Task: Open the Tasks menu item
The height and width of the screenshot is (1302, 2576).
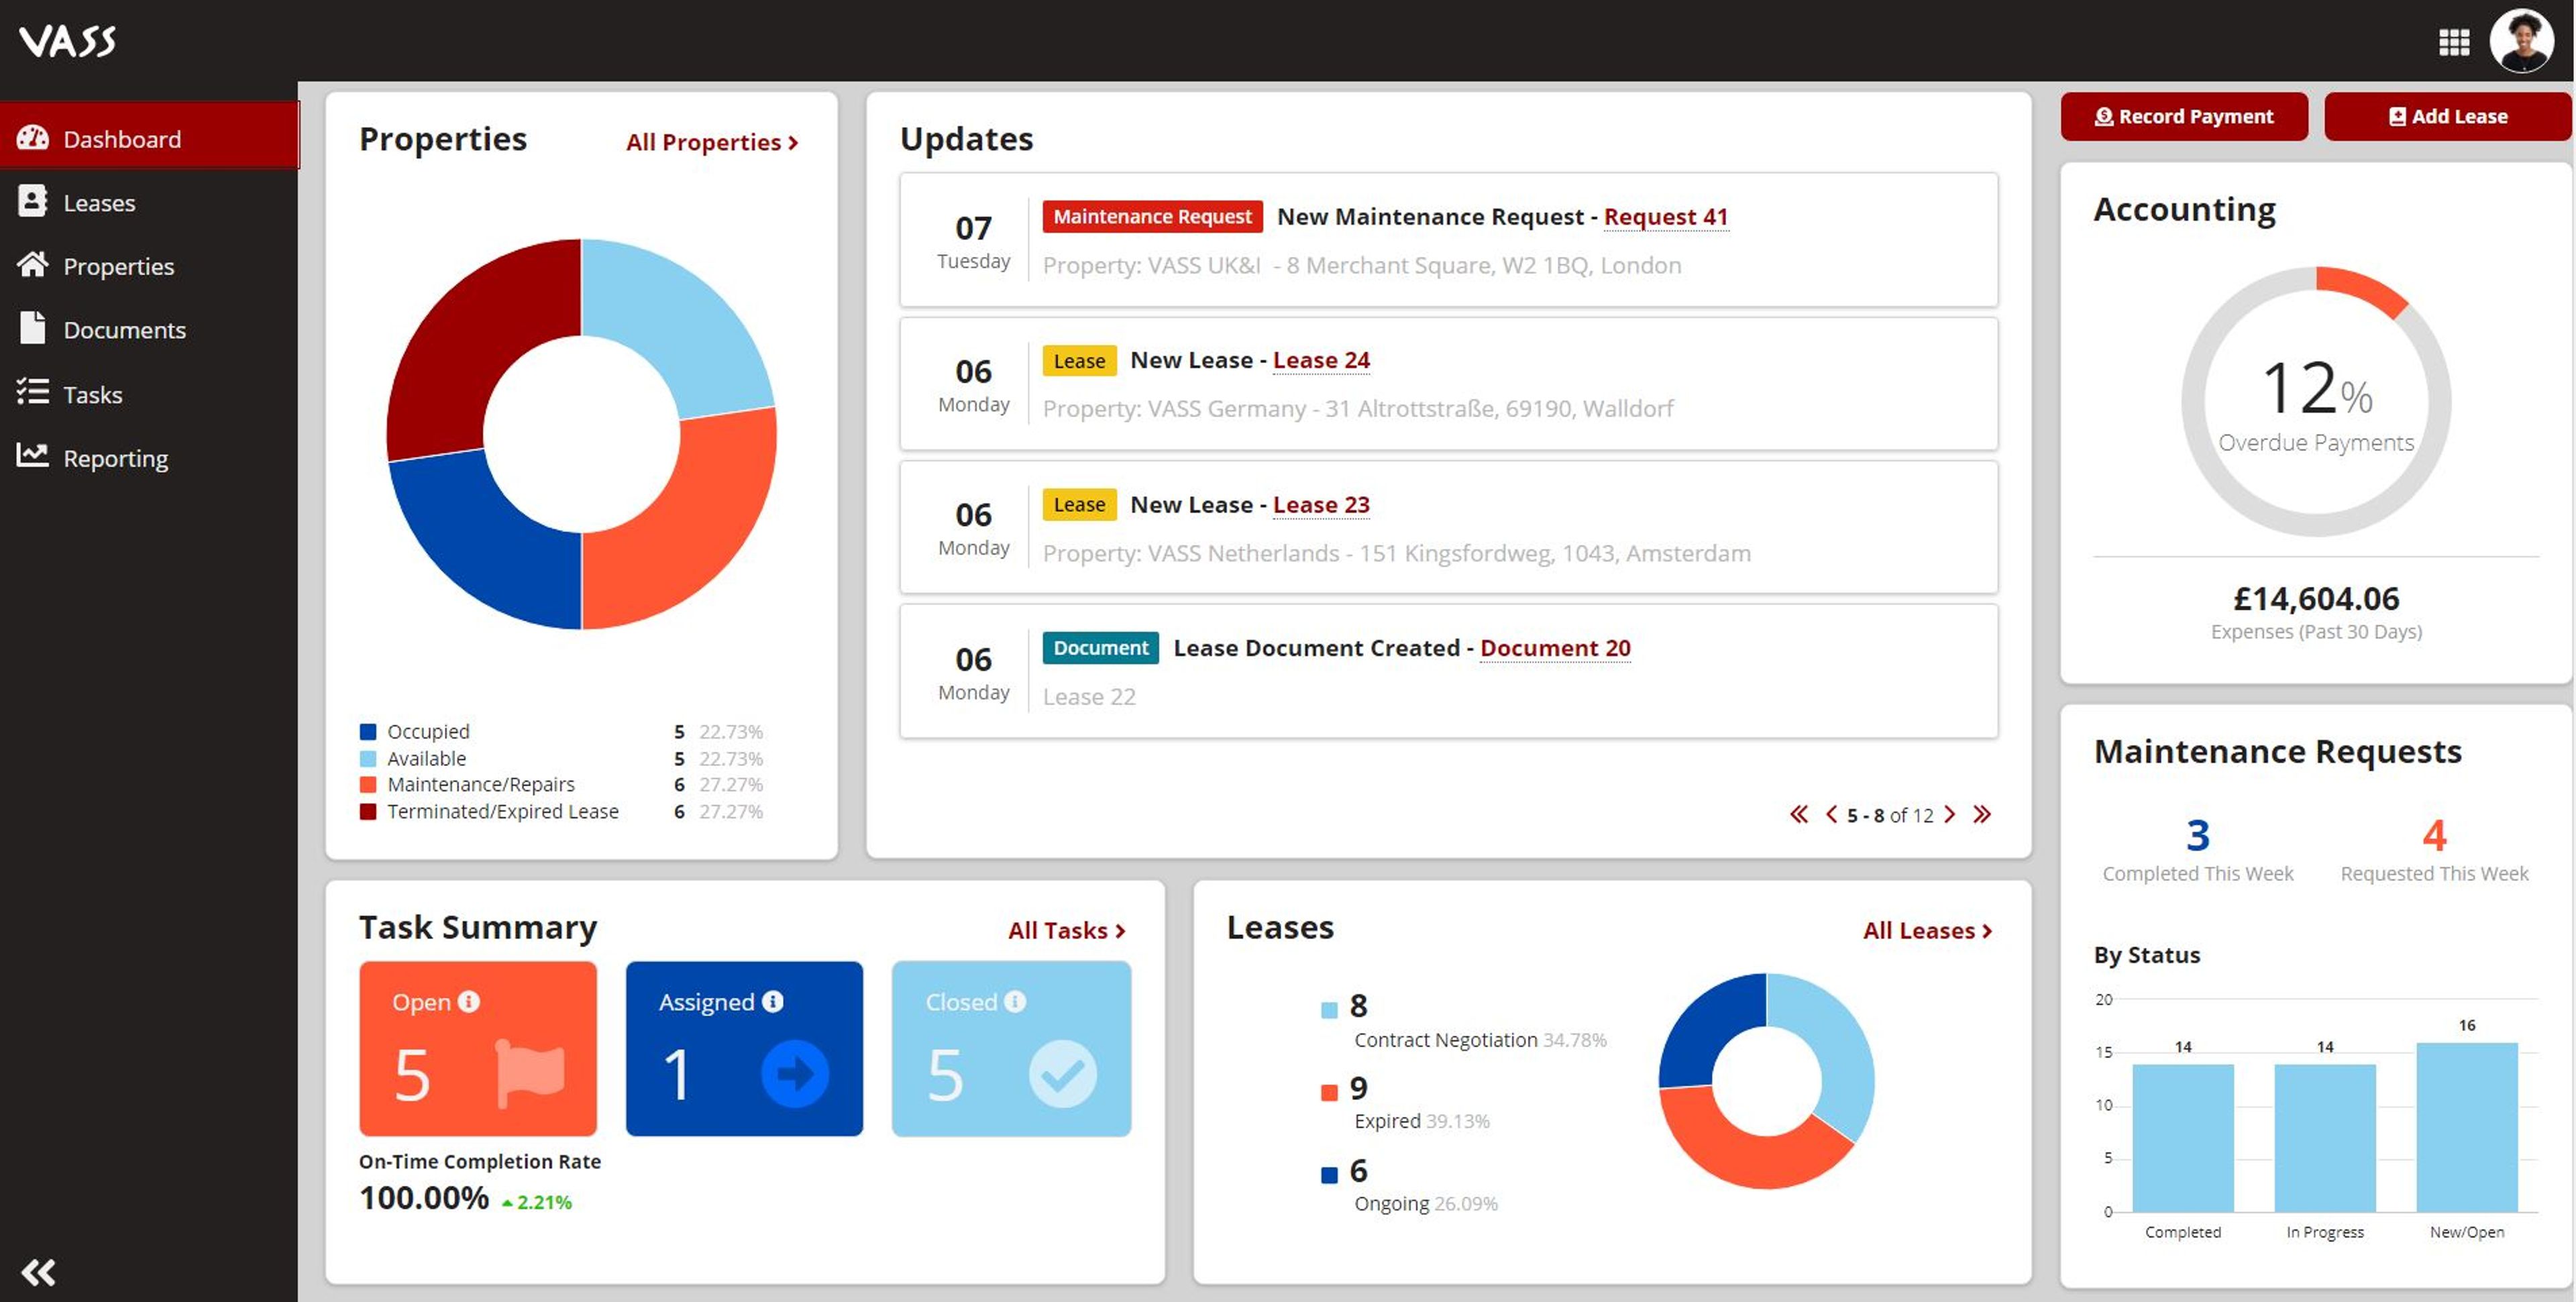Action: point(149,394)
